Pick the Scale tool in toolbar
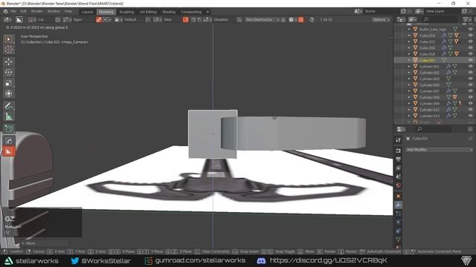 8,83
